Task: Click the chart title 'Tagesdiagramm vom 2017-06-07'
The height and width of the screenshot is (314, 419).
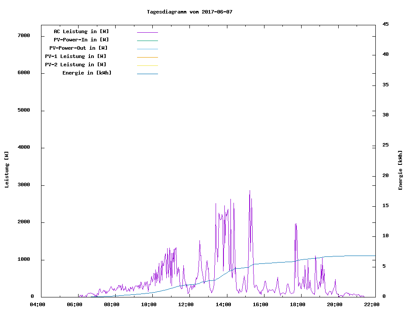Action: [189, 12]
